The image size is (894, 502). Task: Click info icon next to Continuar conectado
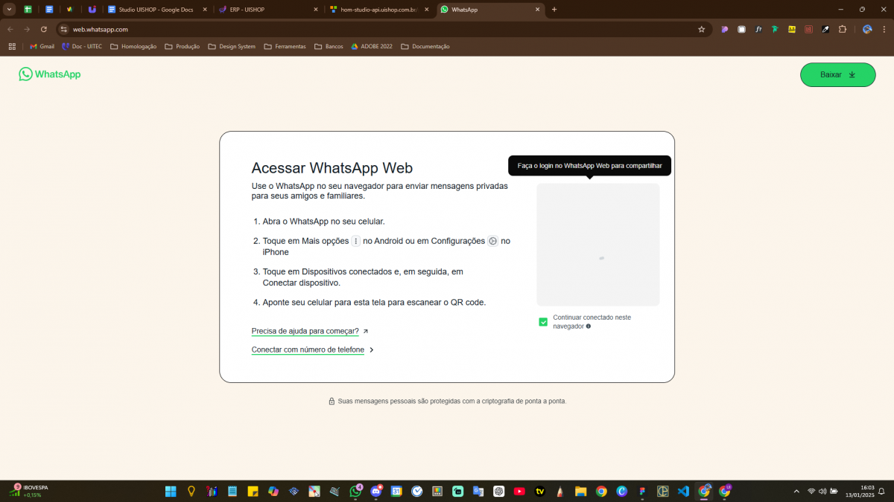coord(589,326)
